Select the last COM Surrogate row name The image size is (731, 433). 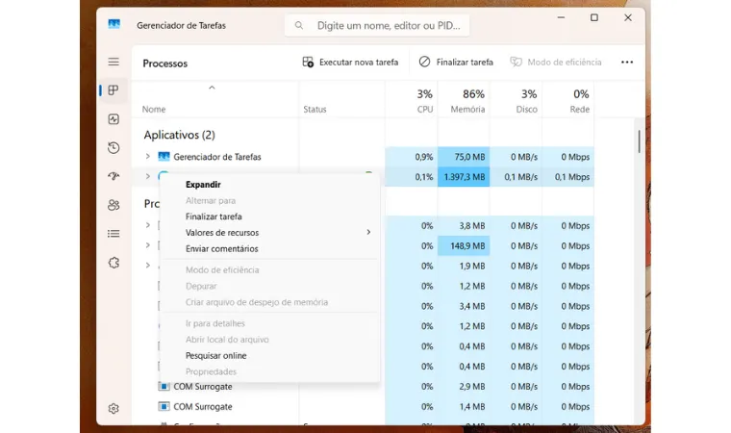[203, 406]
